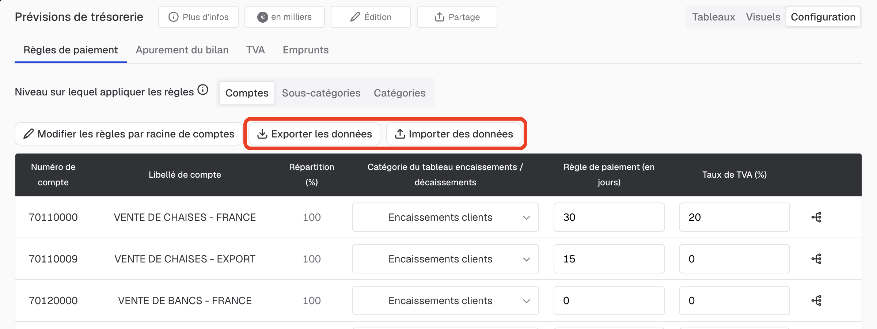Click payment rule field showing 15
Image resolution: width=877 pixels, height=329 pixels.
tap(609, 259)
